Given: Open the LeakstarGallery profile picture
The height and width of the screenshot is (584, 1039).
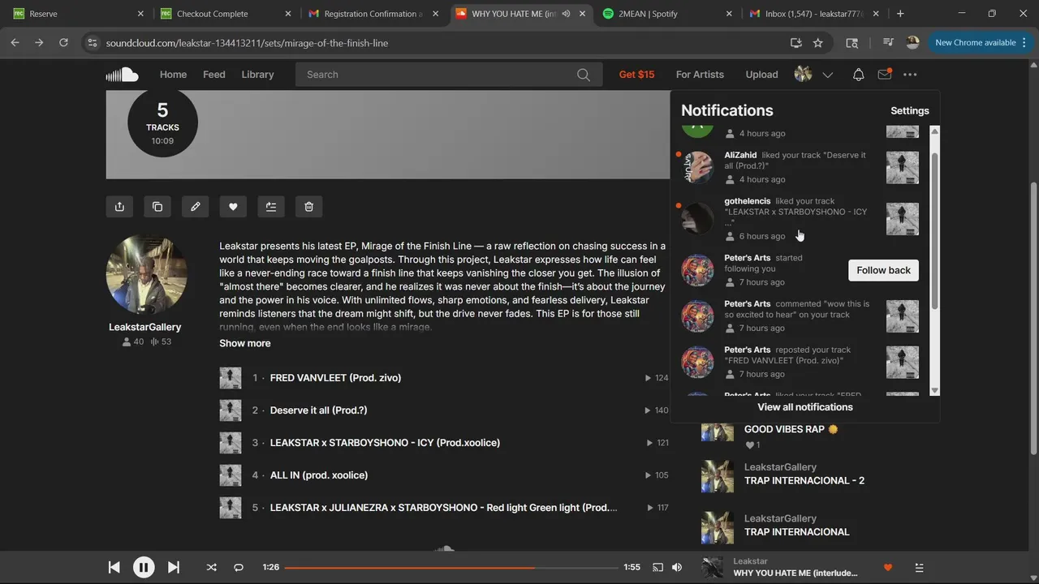Looking at the screenshot, I should [x=147, y=275].
